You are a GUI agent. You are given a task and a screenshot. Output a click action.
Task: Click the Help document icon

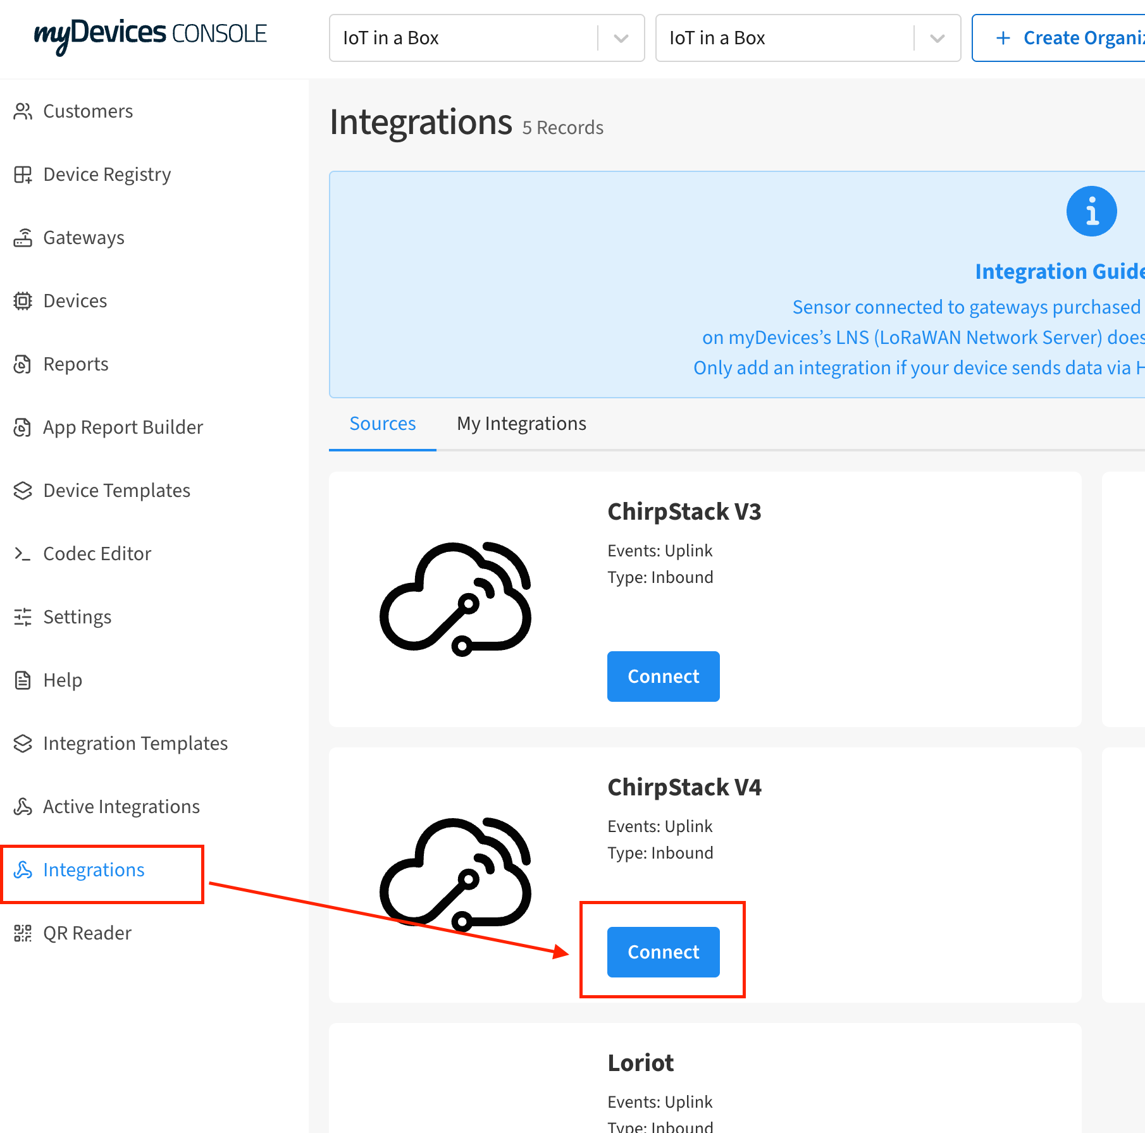[23, 680]
